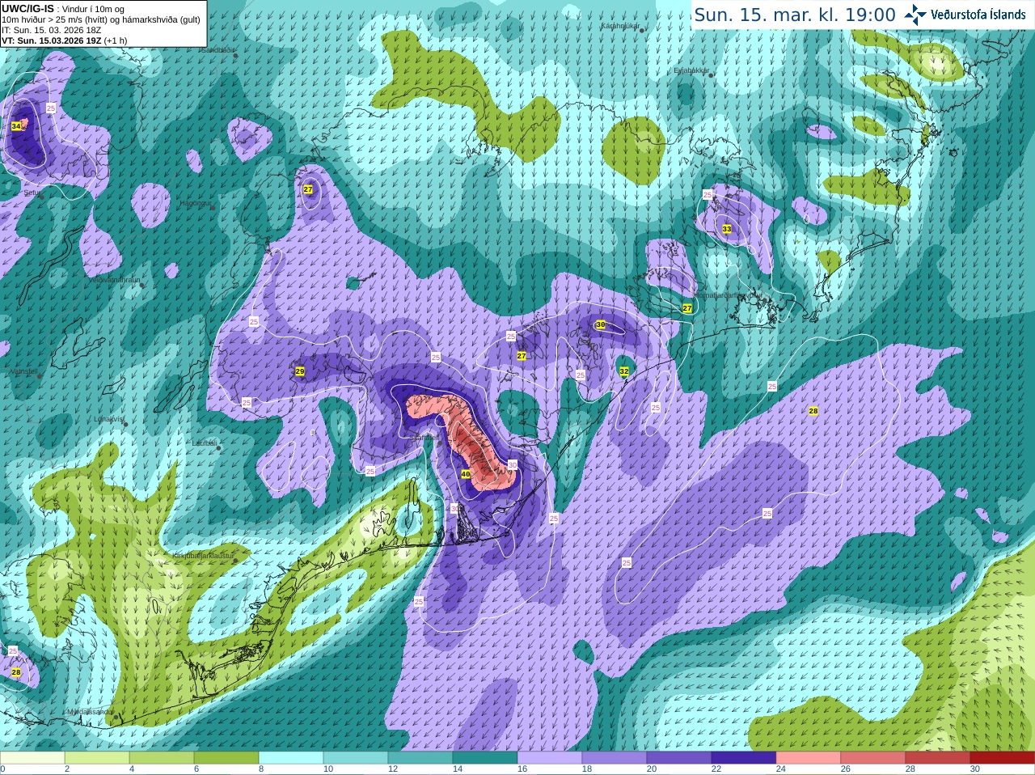The height and width of the screenshot is (775, 1035).
Task: Click the Skaftafell station label
Action: coord(425,438)
